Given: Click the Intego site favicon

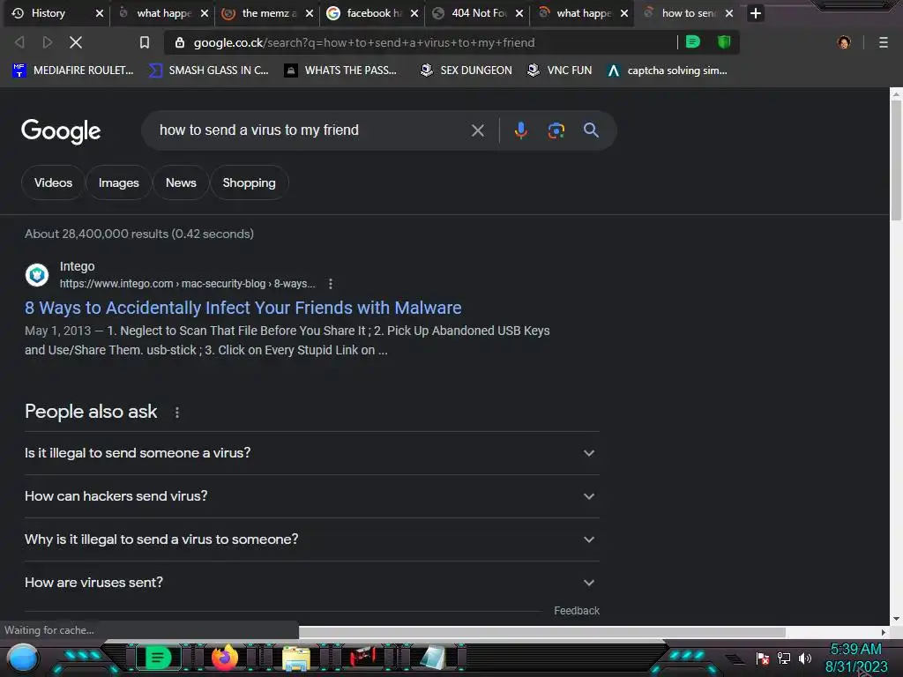Looking at the screenshot, I should click(37, 275).
